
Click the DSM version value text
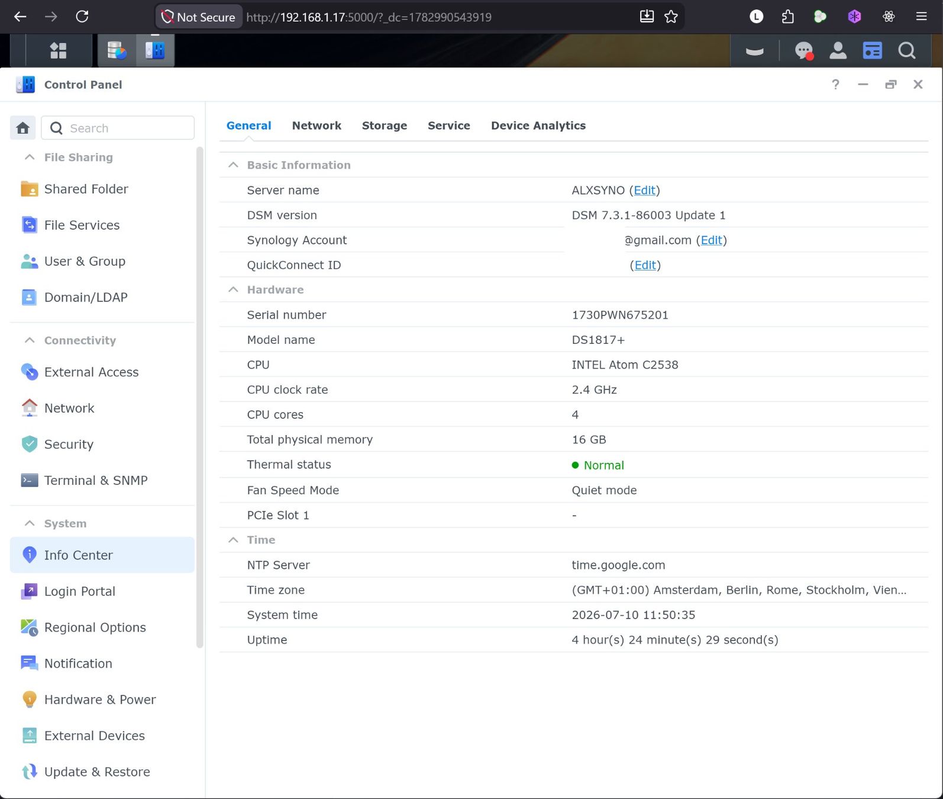648,215
